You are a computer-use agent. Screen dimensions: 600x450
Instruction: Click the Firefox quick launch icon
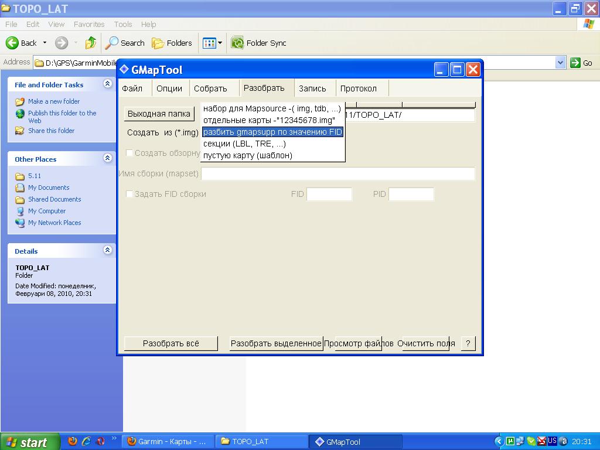coord(73,441)
